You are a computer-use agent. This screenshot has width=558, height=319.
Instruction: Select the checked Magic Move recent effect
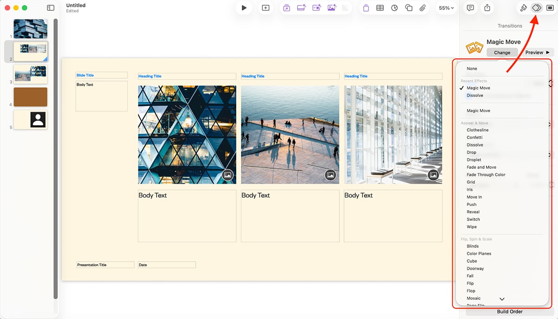pyautogui.click(x=478, y=87)
